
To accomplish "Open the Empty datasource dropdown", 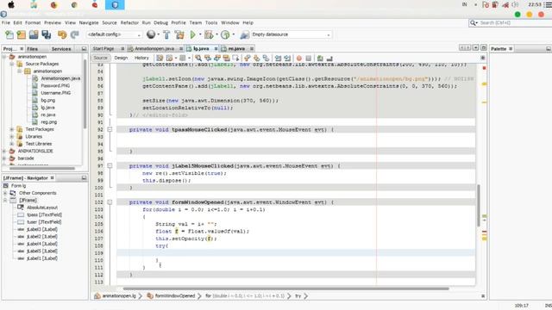I will click(329, 34).
